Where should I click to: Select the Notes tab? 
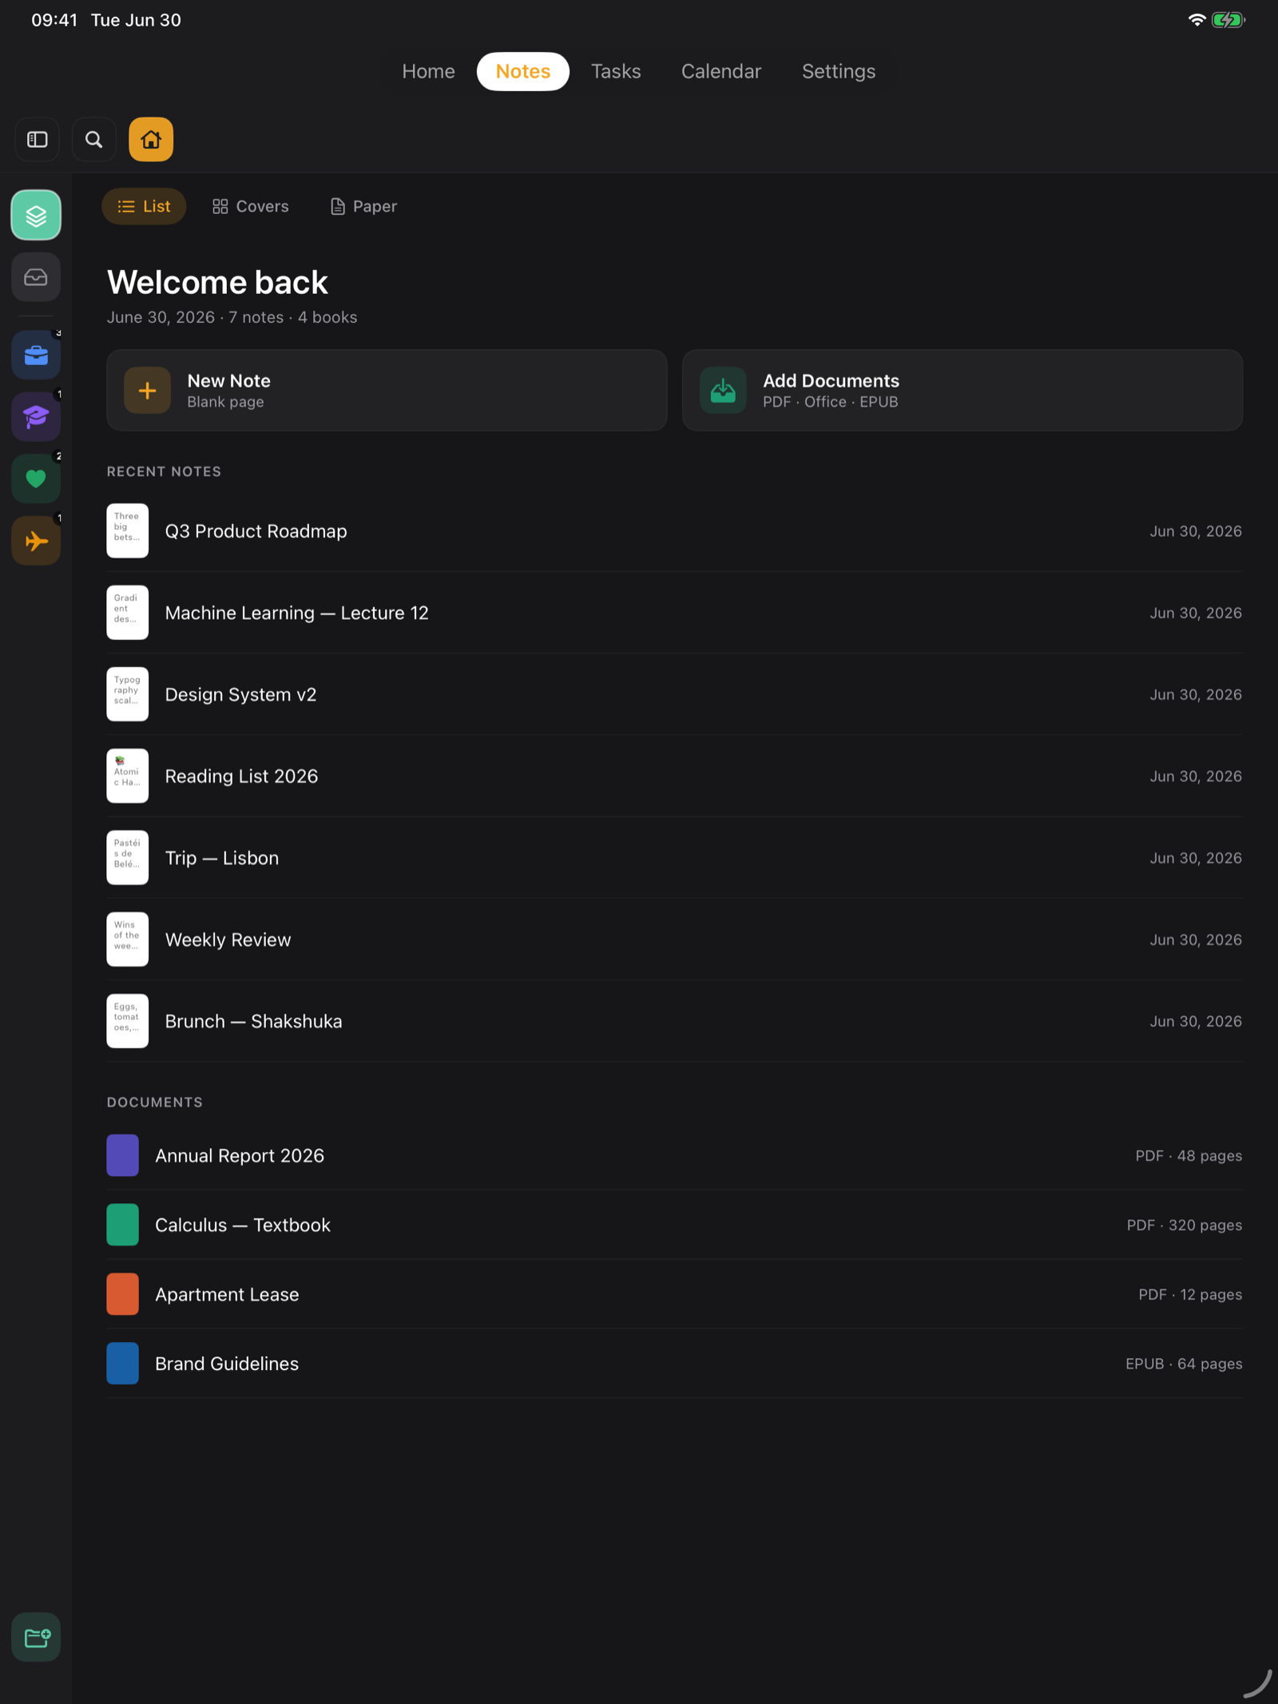[523, 71]
